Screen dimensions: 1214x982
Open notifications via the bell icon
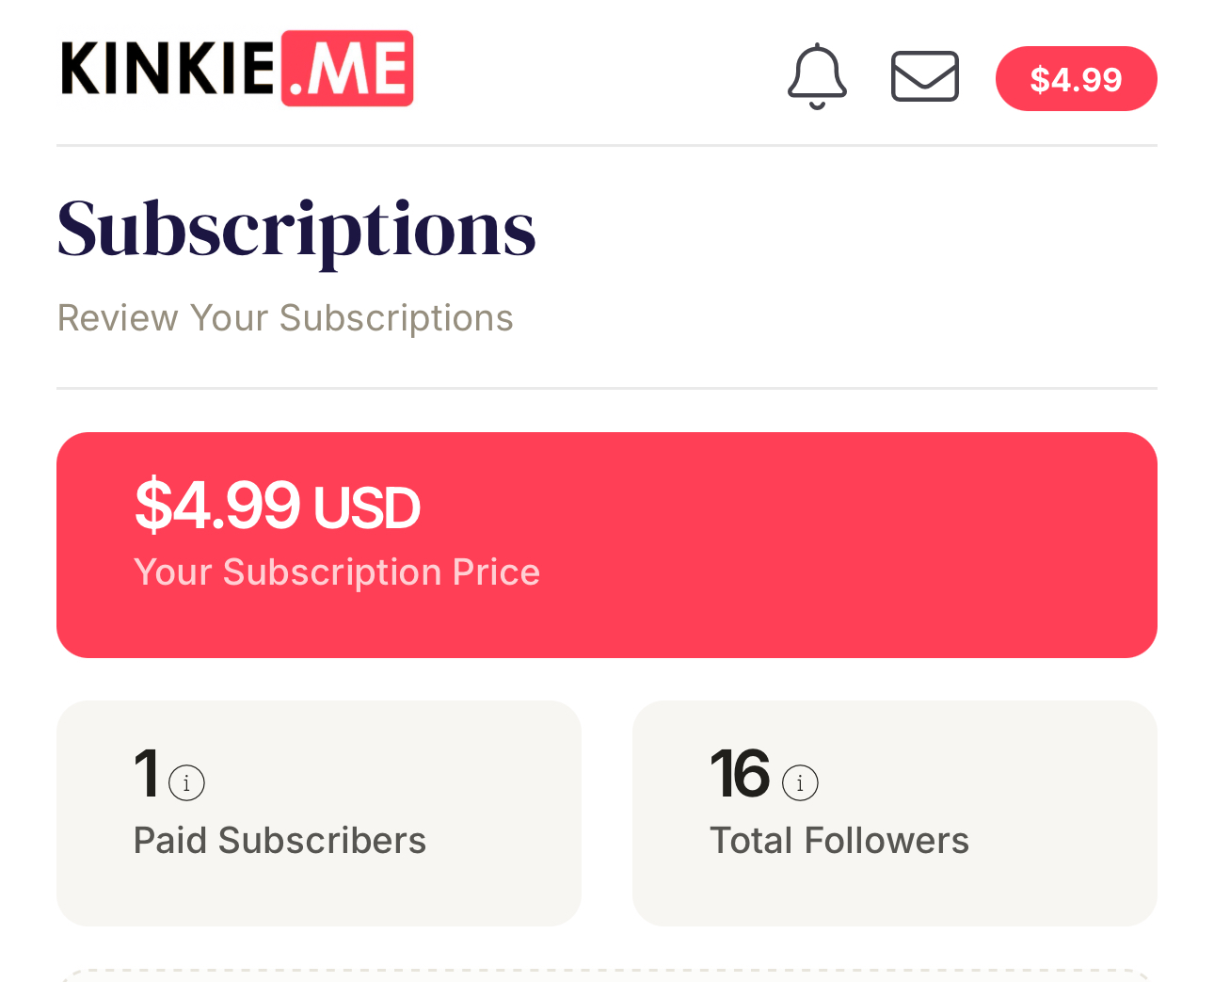817,76
